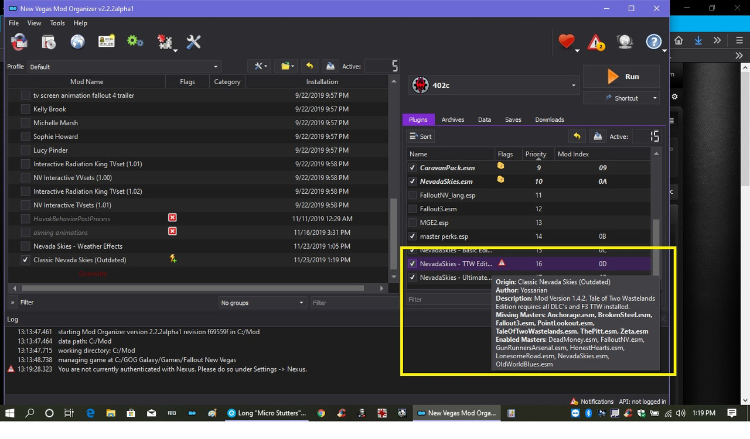Open File Explorer from the taskbar
Image resolution: width=750 pixels, height=439 pixels.
tap(111, 413)
